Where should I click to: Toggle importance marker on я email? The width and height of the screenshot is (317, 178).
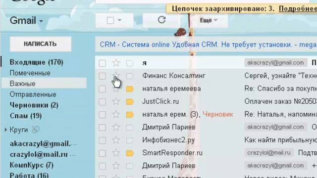pos(130,63)
